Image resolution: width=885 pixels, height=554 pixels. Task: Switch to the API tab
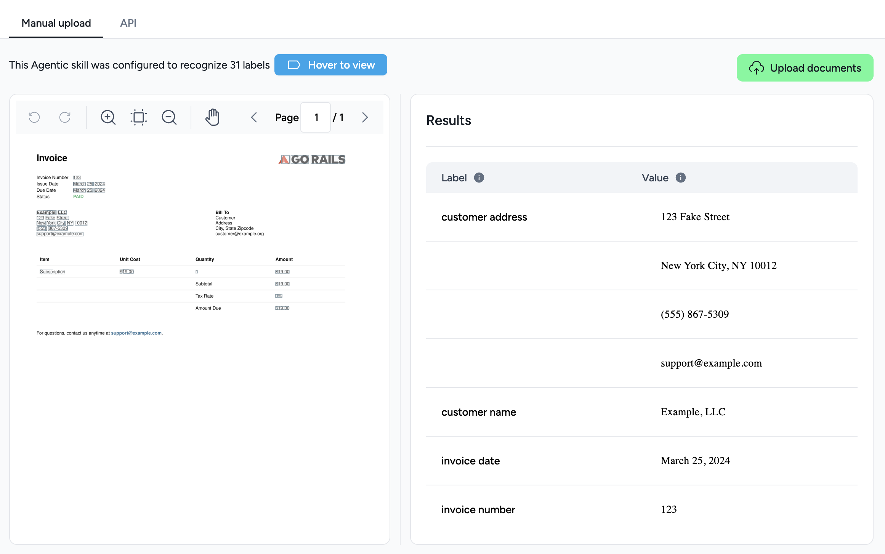[128, 23]
